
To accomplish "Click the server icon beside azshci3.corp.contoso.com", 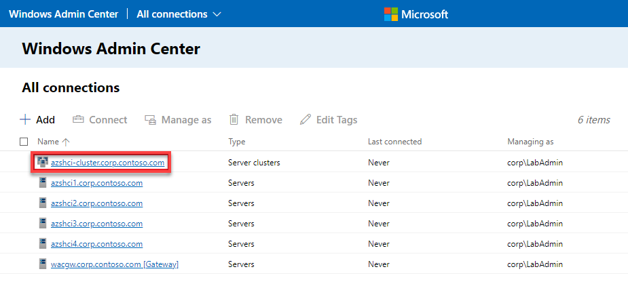I will pos(43,224).
